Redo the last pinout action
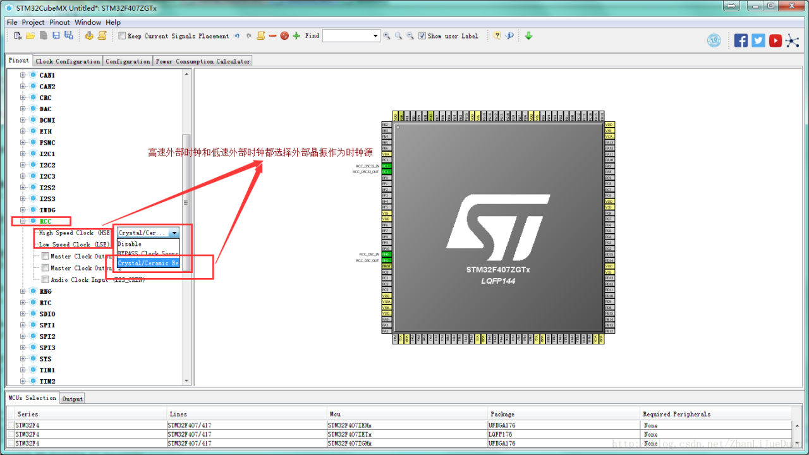809x455 pixels. pyautogui.click(x=248, y=36)
